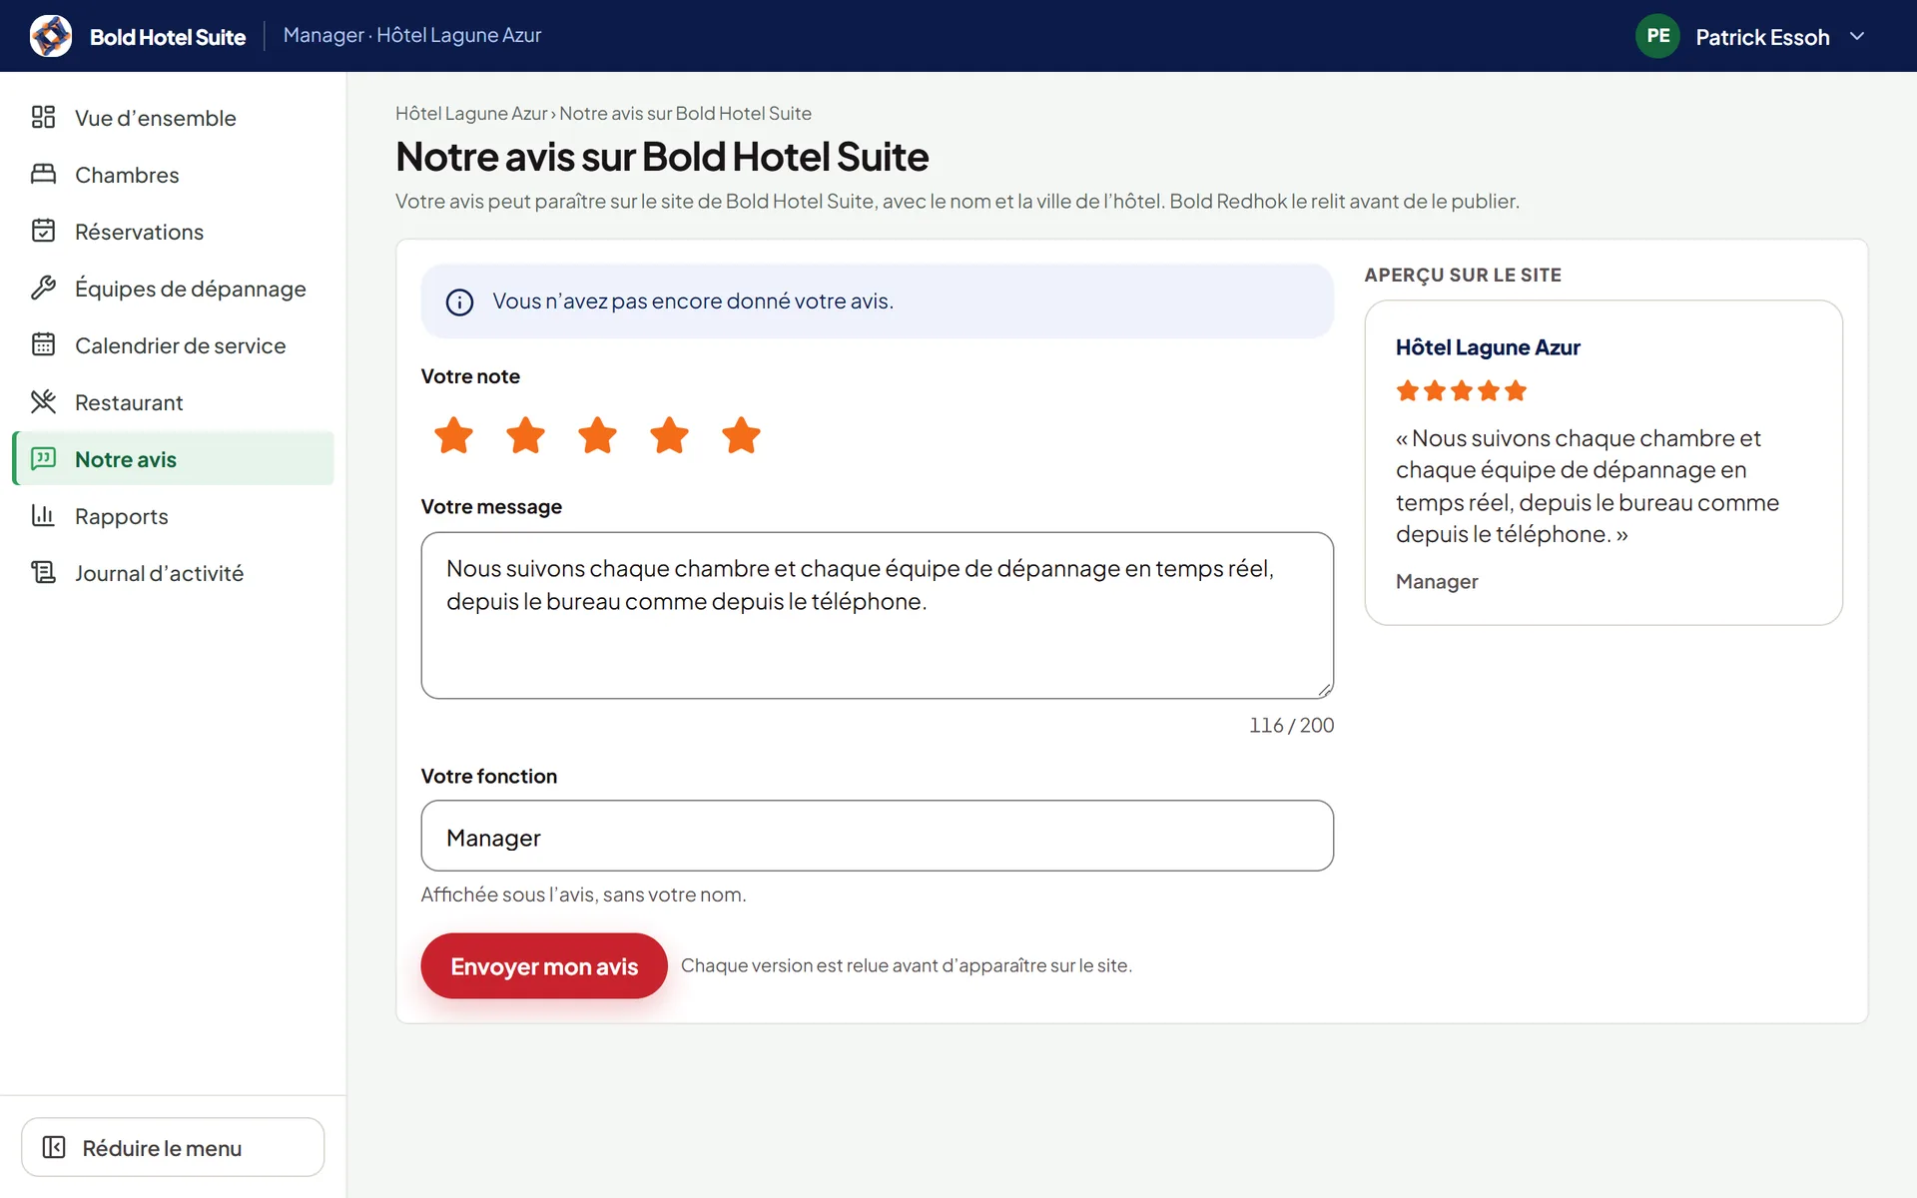Set Votre note to three stars
The width and height of the screenshot is (1917, 1198).
(x=598, y=435)
